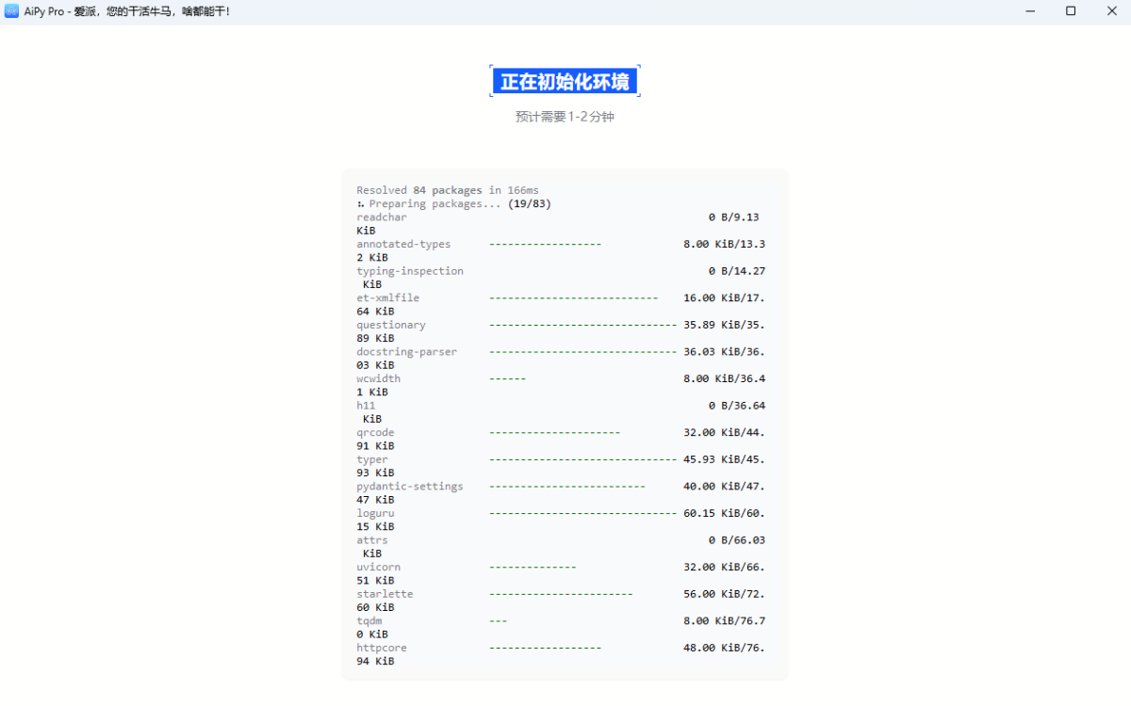Screen dimensions: 1131x706
Task: Select the Preparing packages (19/83) status line
Action: pos(453,203)
